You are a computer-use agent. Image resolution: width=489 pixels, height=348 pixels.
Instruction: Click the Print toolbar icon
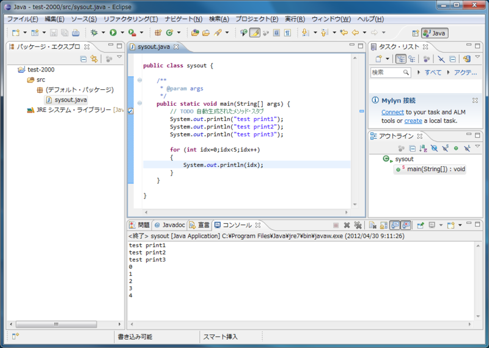pyautogui.click(x=75, y=32)
